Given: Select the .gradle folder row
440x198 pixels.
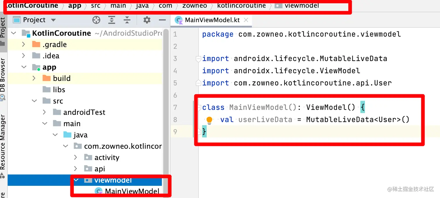Looking at the screenshot, I should click(85, 44).
